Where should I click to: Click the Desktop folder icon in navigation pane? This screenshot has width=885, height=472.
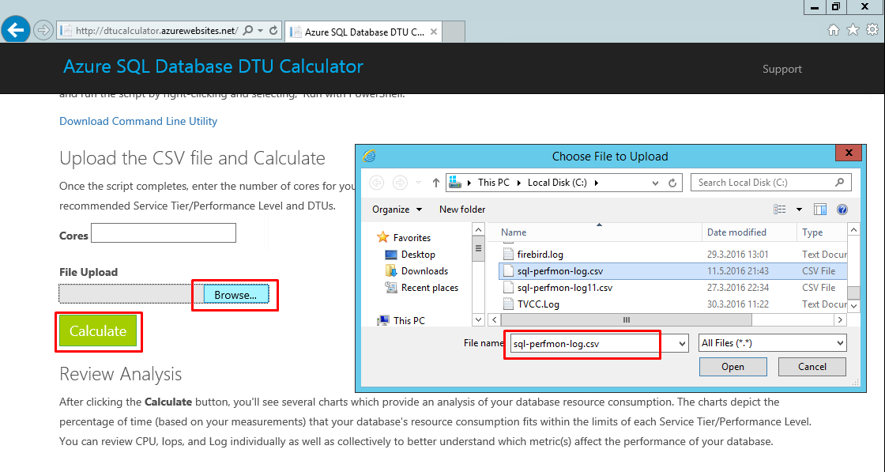coord(390,255)
